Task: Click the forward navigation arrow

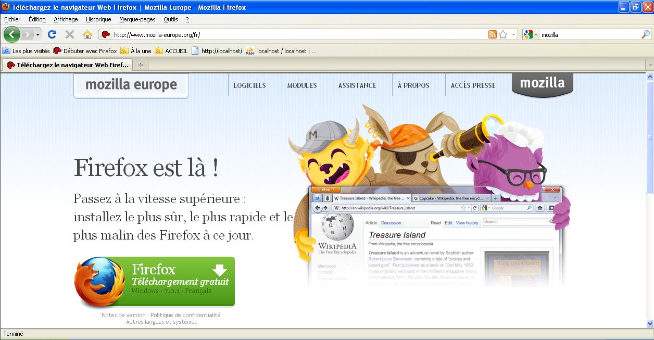Action: (27, 34)
